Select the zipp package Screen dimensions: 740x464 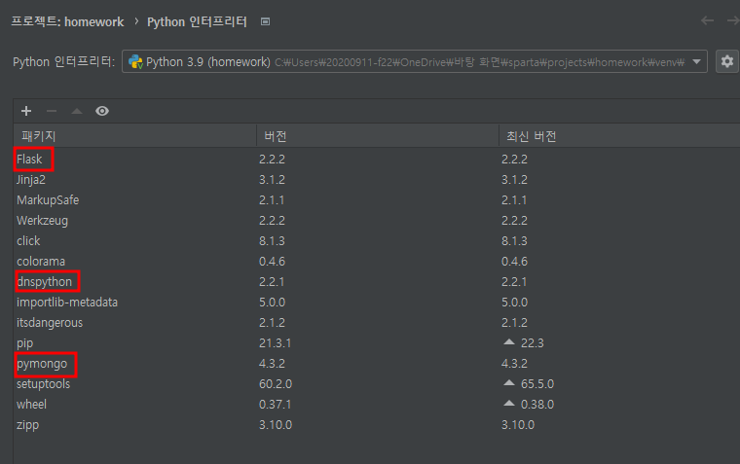pyautogui.click(x=28, y=425)
